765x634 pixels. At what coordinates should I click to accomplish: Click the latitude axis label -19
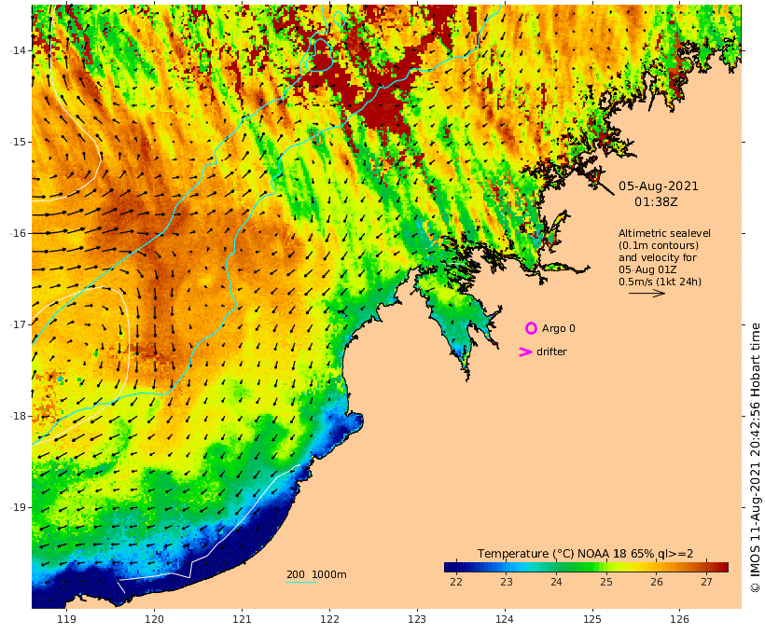[x=18, y=507]
